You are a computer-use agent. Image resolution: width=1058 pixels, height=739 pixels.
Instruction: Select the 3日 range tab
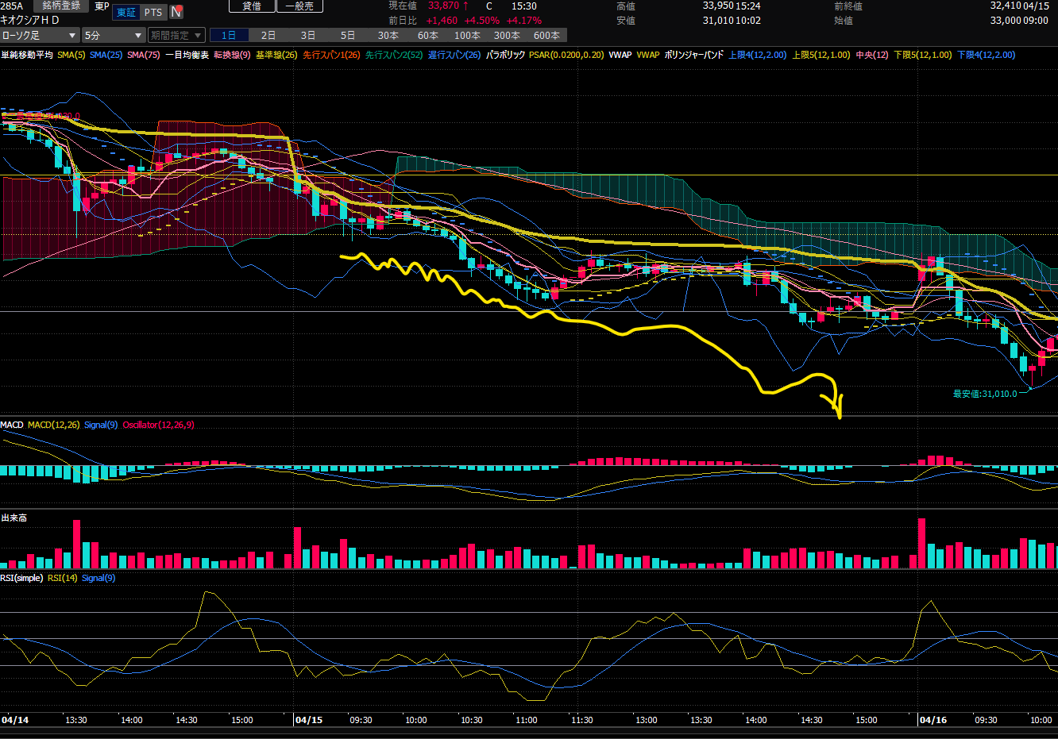coord(308,36)
